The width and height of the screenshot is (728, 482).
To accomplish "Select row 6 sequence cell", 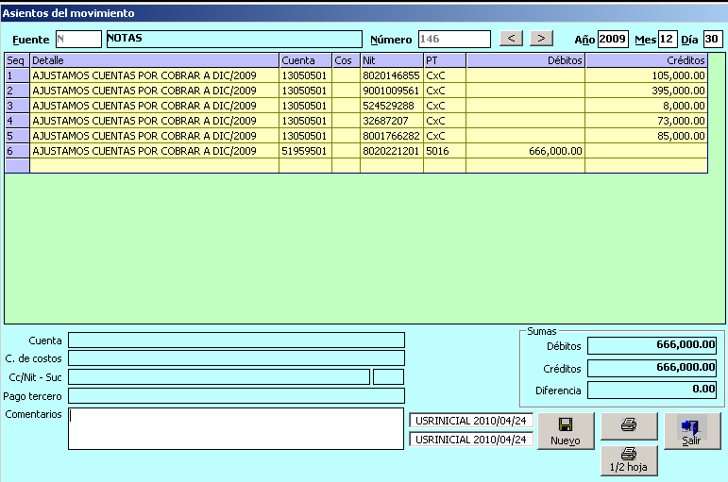I will coord(17,151).
